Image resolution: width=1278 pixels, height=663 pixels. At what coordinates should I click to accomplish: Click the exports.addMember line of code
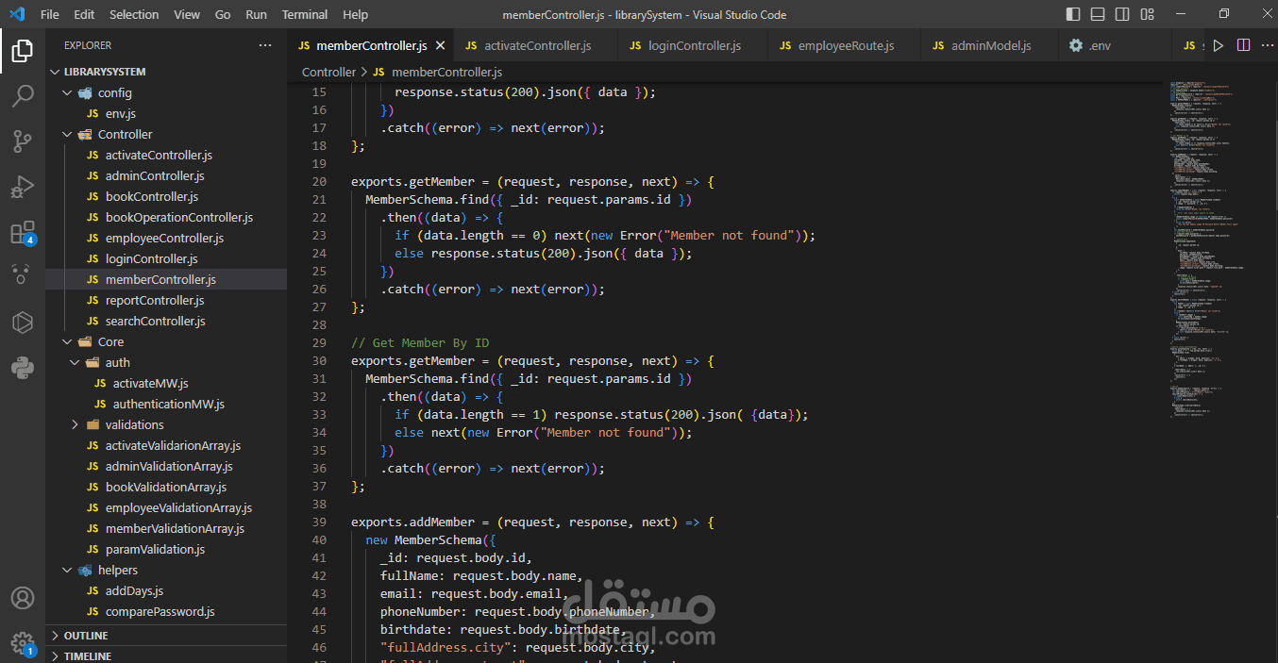pos(532,522)
